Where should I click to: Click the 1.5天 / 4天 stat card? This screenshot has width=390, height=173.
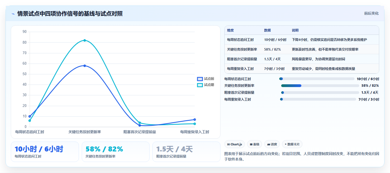(x=186, y=152)
